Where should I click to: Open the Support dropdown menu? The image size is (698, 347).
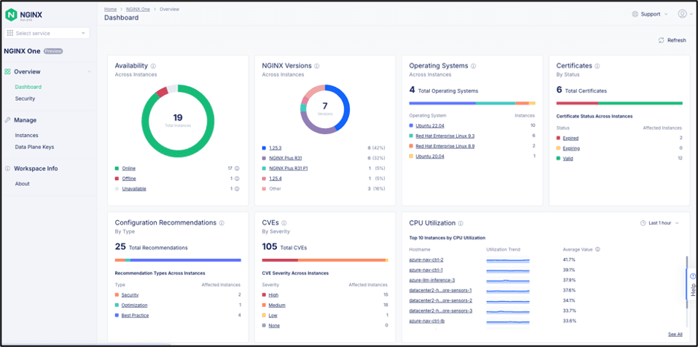[x=649, y=14]
